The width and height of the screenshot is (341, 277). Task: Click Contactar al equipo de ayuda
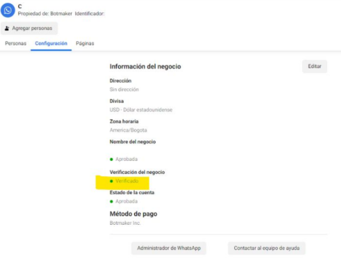point(267,248)
